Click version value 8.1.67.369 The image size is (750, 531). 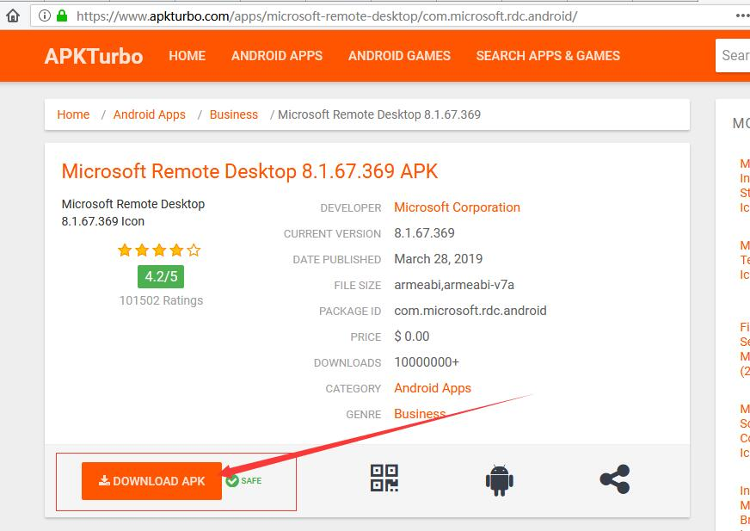pyautogui.click(x=424, y=233)
